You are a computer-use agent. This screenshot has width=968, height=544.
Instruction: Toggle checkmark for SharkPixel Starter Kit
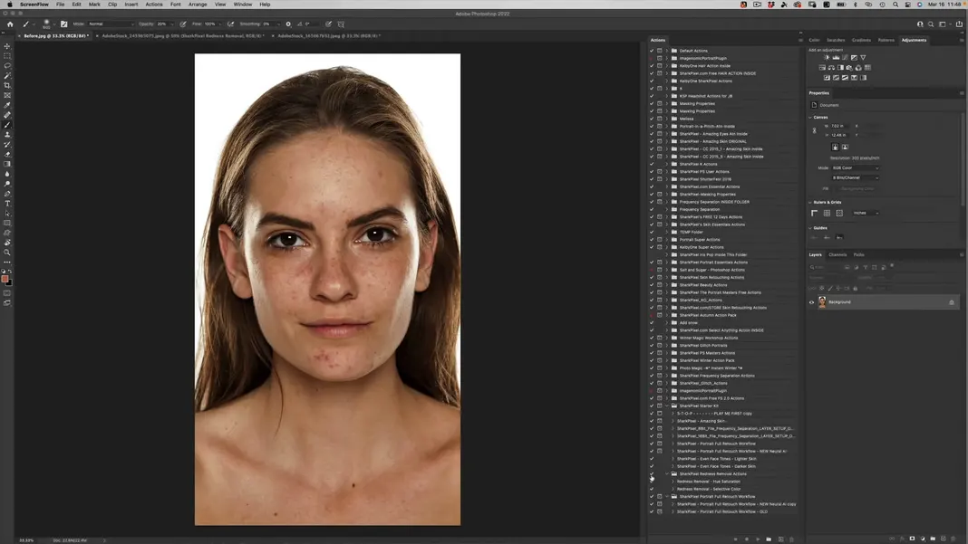tap(652, 406)
